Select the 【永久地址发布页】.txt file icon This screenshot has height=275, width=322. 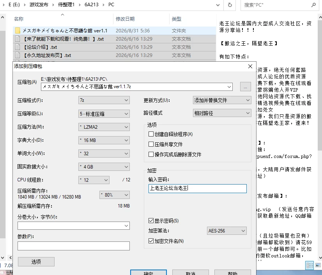pyautogui.click(x=18, y=55)
